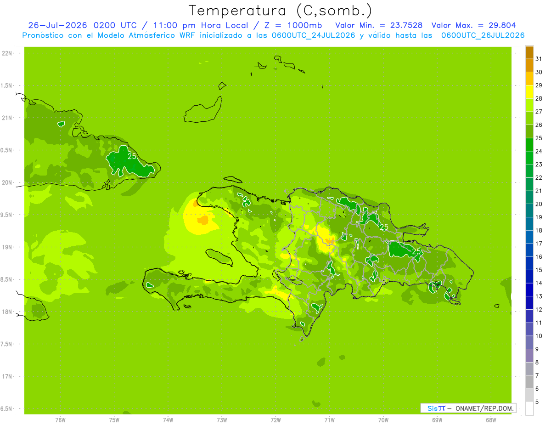Click the "18N" latitude label
Image resolution: width=551 pixels, height=426 pixels.
(x=6, y=312)
